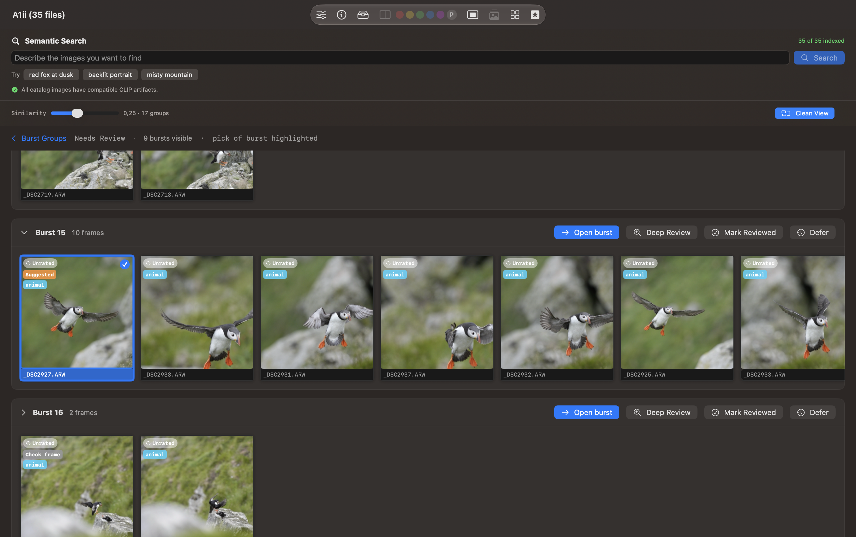
Task: Try the 'misty mountain' suggestion
Action: pyautogui.click(x=170, y=75)
